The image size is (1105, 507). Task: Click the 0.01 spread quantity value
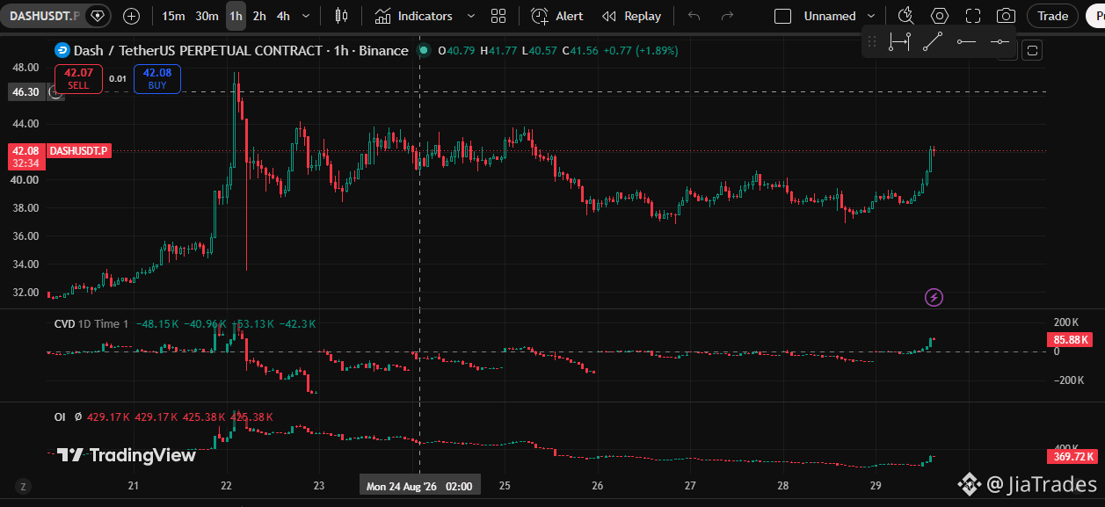point(118,79)
